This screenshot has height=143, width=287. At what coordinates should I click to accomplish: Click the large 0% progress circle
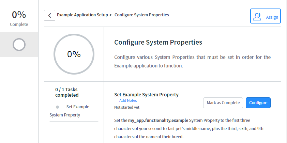[74, 54]
